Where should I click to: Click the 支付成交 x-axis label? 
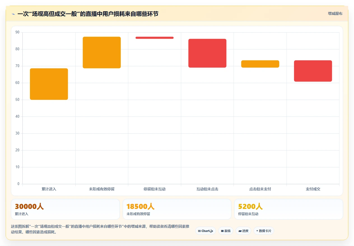coord(313,189)
